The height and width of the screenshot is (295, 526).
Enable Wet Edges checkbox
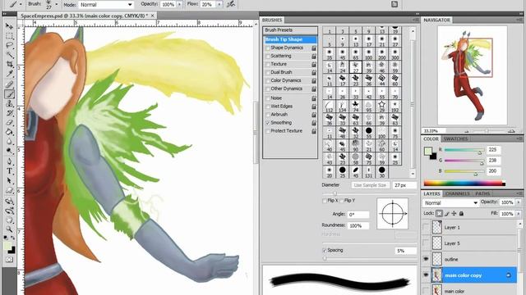tap(268, 107)
